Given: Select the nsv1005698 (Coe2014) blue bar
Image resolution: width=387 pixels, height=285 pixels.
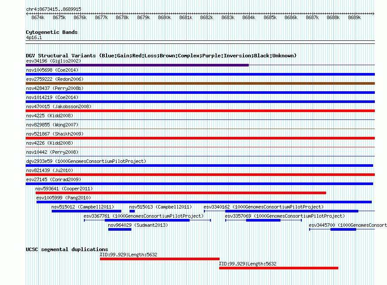Looking at the screenshot, I should [x=200, y=74].
